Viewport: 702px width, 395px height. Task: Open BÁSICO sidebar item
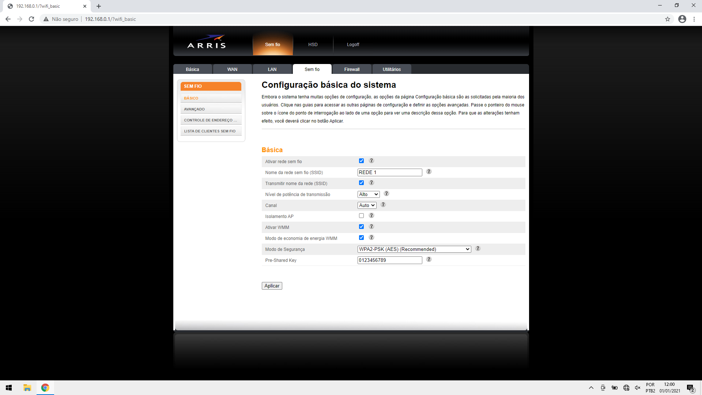211,98
